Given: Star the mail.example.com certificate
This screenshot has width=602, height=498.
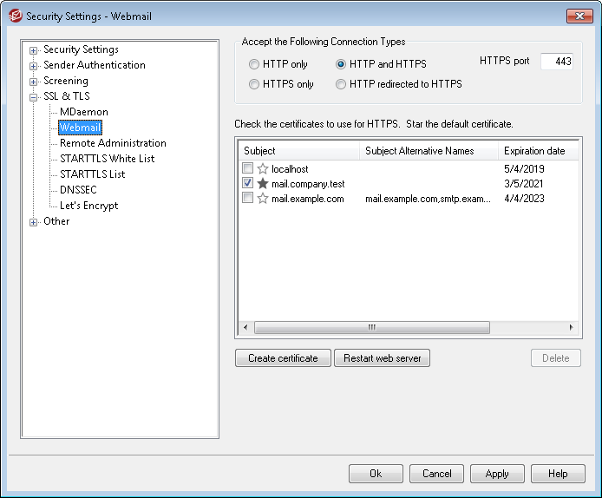Looking at the screenshot, I should point(263,199).
